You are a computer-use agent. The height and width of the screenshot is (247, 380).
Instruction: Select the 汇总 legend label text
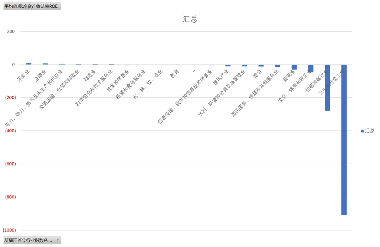[370, 131]
